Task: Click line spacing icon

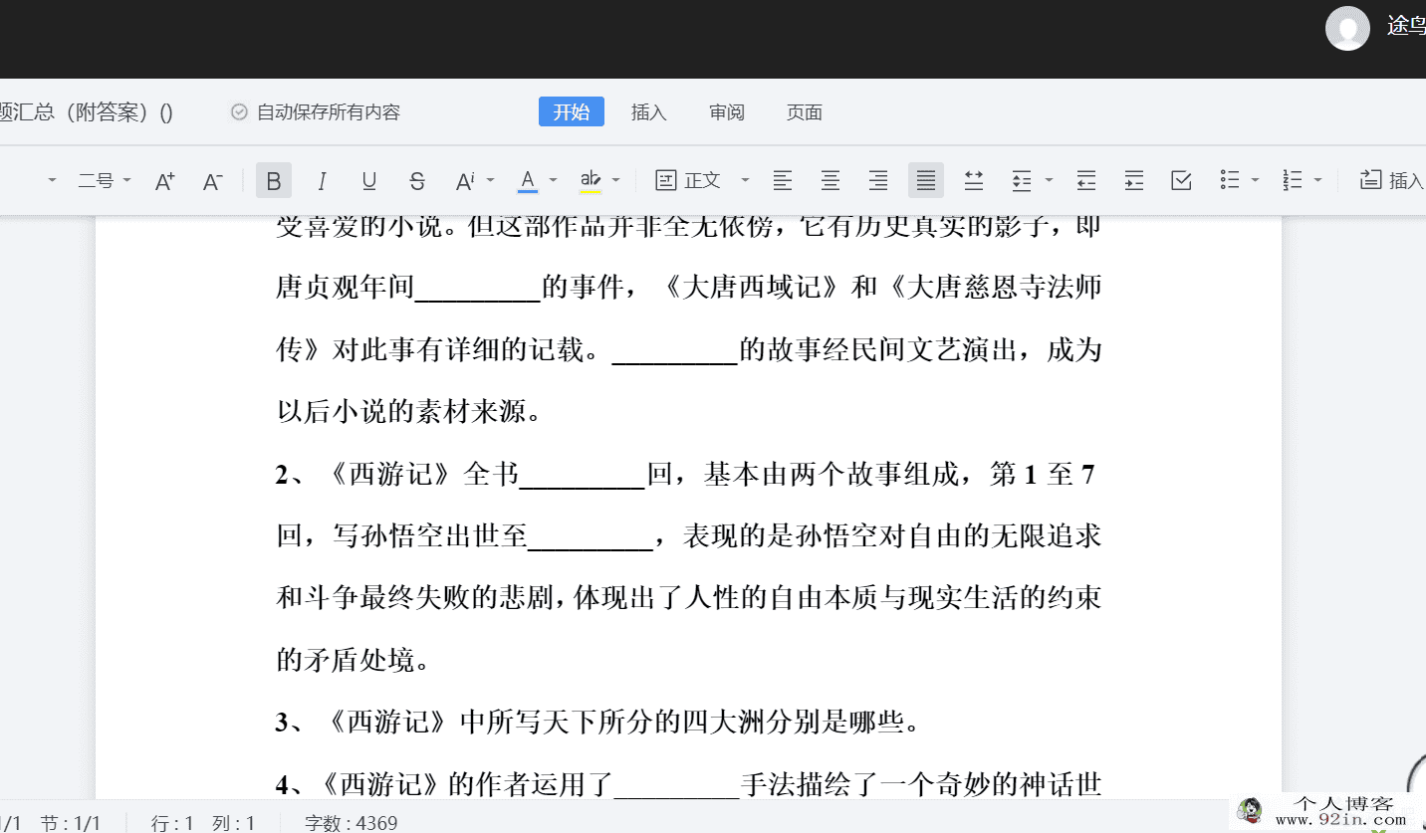Action: coord(1022,180)
